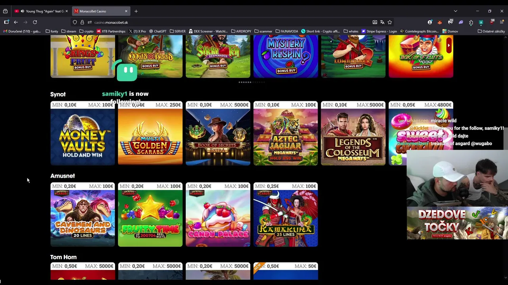Open the purple extension icon
This screenshot has height=285, width=508.
pos(461,22)
